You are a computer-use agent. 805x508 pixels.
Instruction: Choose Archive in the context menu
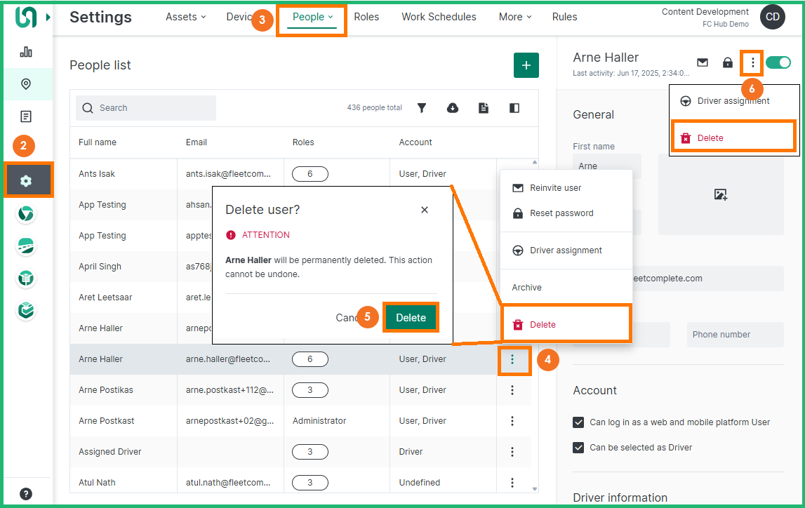click(x=526, y=288)
